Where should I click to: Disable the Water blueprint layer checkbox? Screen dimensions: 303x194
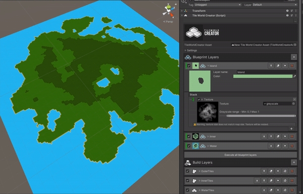coord(189,146)
